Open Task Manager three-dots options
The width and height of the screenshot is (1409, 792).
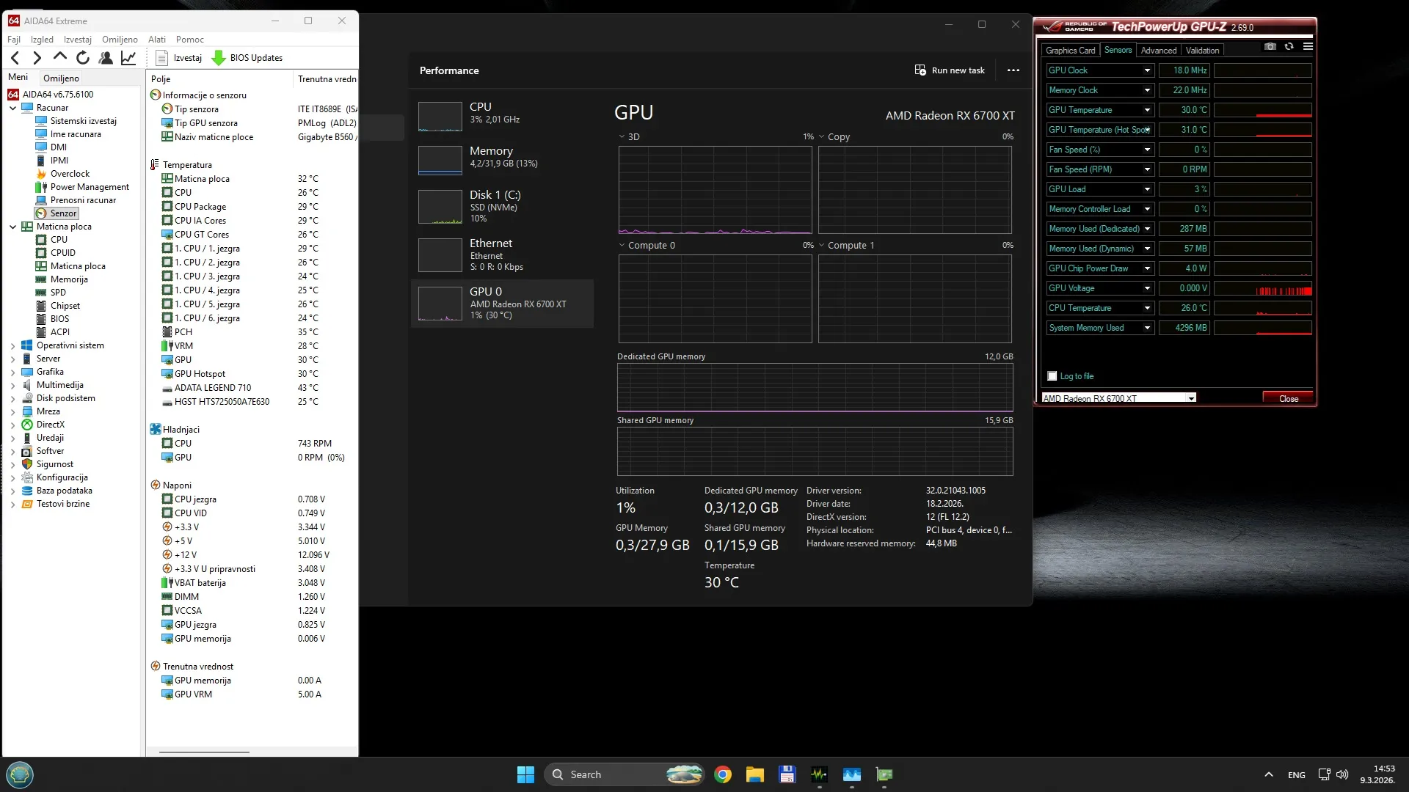1013,70
